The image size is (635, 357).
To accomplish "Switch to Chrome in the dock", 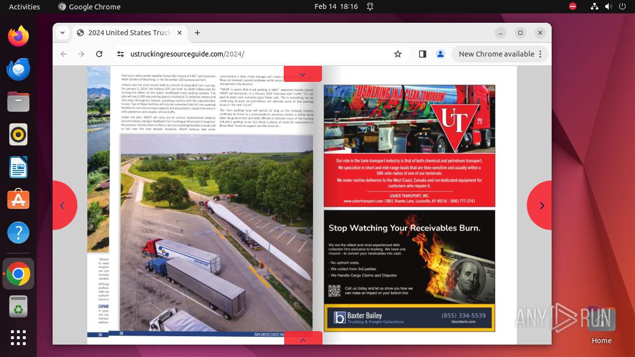I will [18, 274].
